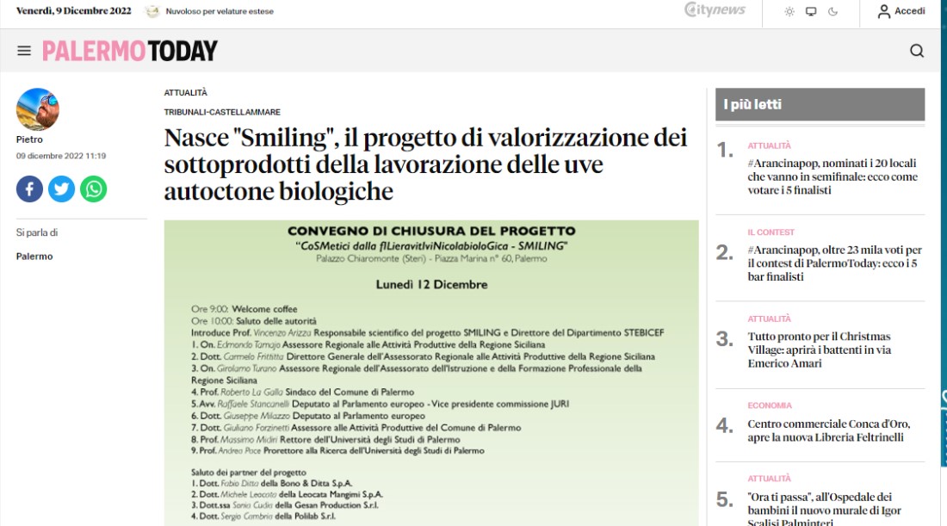Open the weather forecast icon
The height and width of the screenshot is (526, 947).
(152, 11)
